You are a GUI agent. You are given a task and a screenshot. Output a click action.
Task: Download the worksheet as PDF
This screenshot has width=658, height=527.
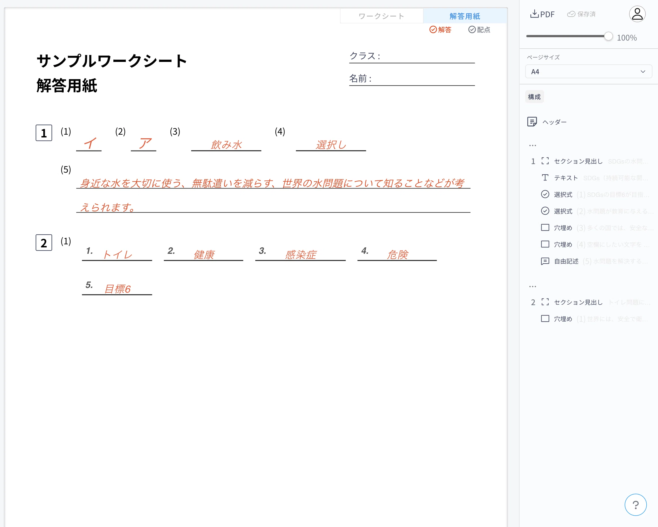tap(542, 14)
